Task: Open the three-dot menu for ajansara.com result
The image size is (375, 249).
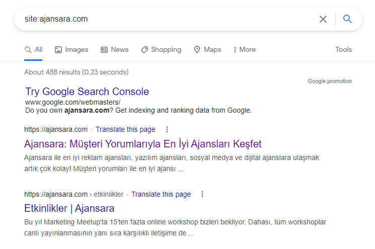Action: 167,129
